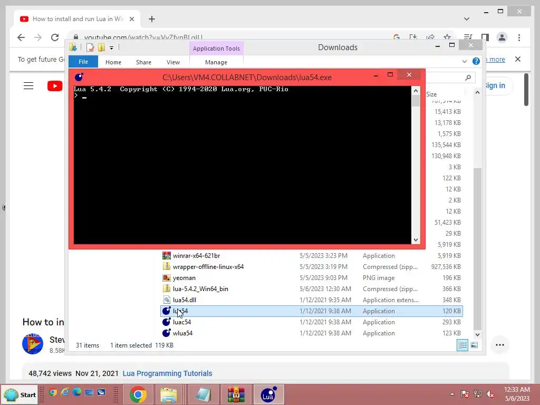
Task: Switch to the Details view icon
Action: coord(462,345)
